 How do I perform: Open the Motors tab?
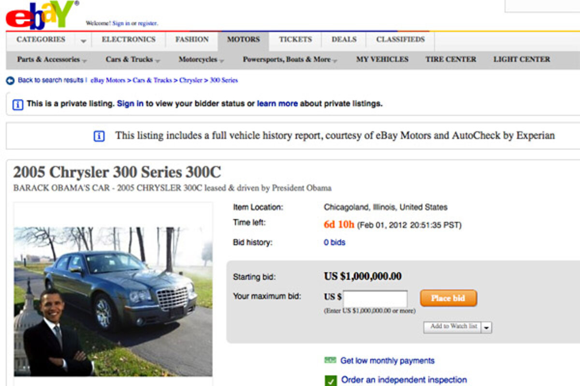point(243,40)
